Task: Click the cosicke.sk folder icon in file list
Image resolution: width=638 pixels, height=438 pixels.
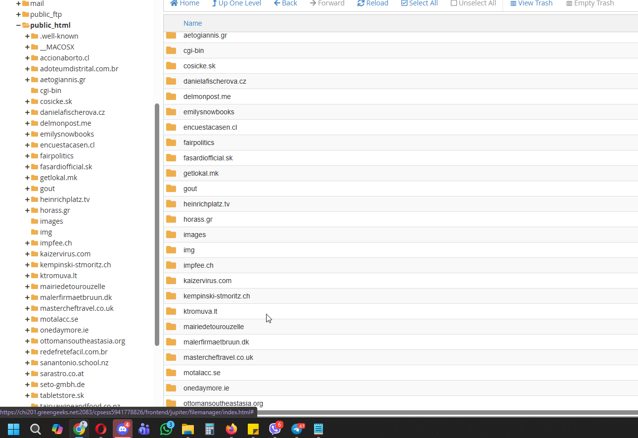Action: click(171, 66)
